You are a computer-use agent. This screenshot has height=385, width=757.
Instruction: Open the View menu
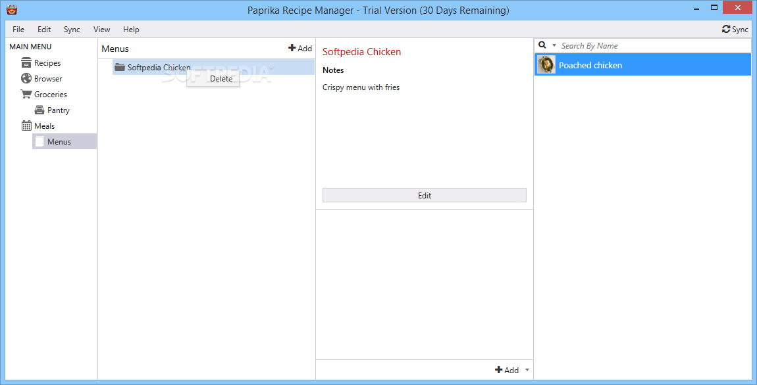pos(101,29)
